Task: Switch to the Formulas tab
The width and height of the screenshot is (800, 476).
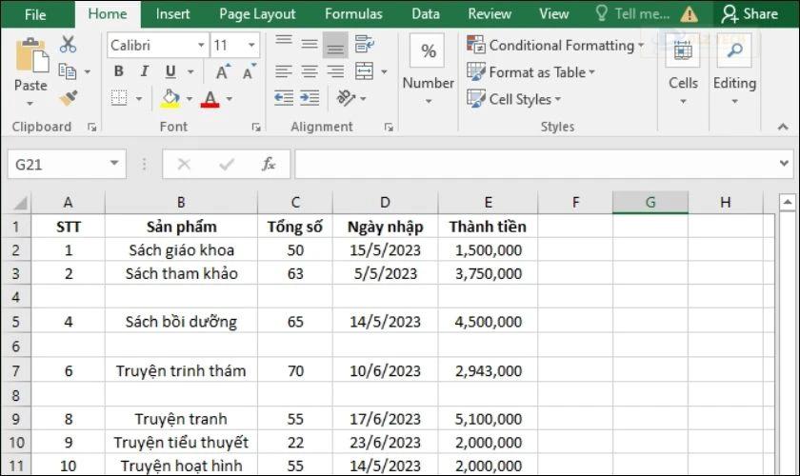Action: coord(353,13)
